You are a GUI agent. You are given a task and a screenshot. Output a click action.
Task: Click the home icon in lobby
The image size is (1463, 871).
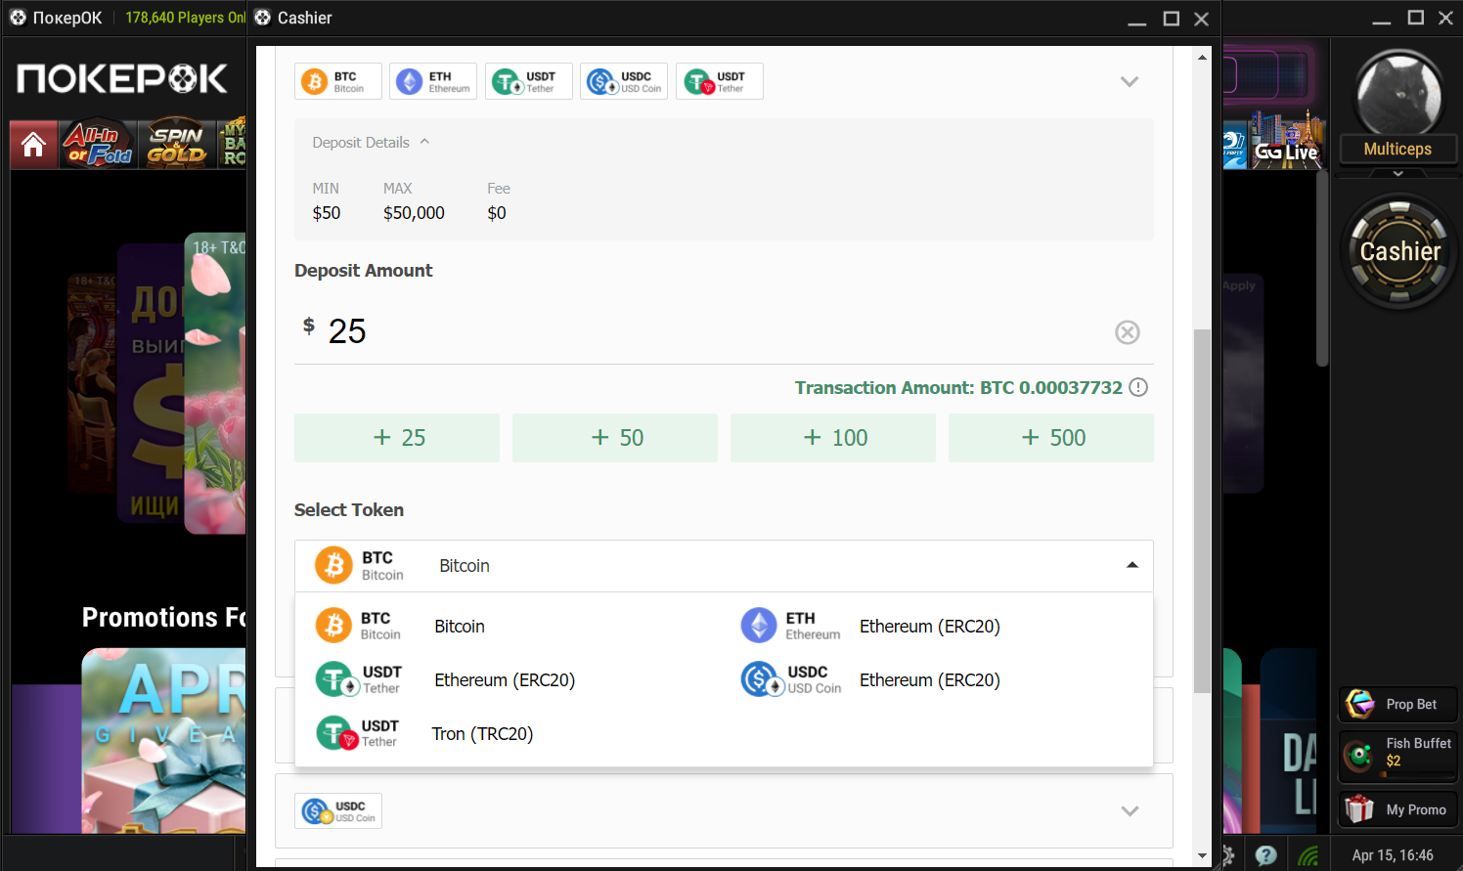coord(33,145)
